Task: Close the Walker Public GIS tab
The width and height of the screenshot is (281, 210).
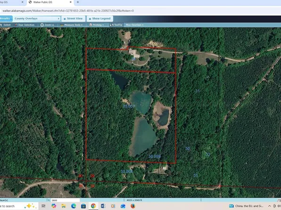Action: point(71,2)
